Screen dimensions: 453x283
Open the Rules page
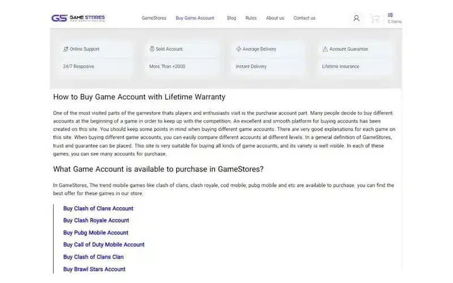[251, 18]
